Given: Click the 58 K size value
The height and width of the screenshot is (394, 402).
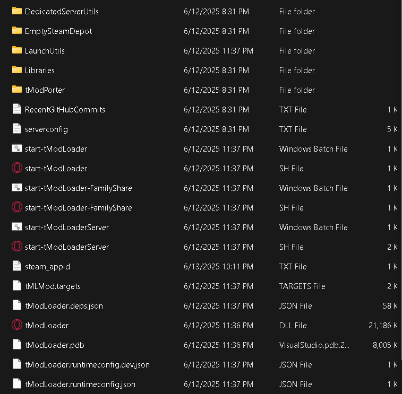Looking at the screenshot, I should 390,306.
